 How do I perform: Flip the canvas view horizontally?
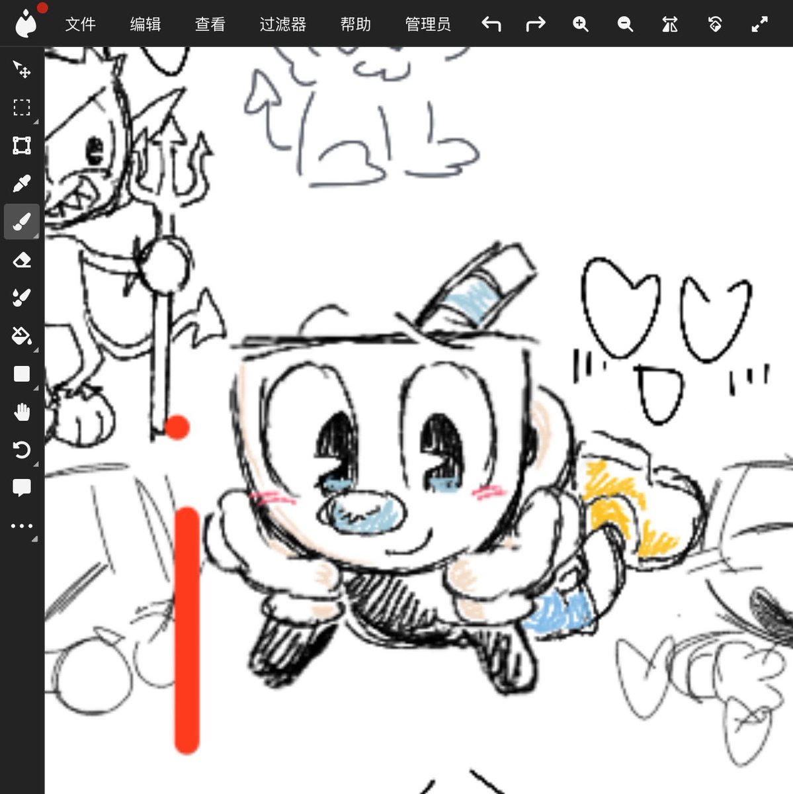670,24
